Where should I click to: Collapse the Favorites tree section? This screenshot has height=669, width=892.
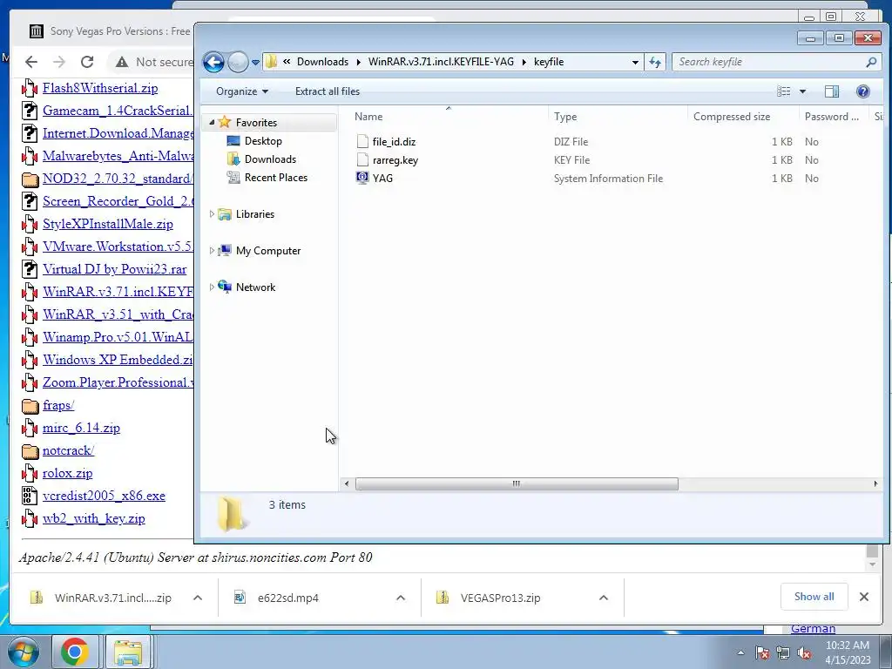[x=212, y=122]
